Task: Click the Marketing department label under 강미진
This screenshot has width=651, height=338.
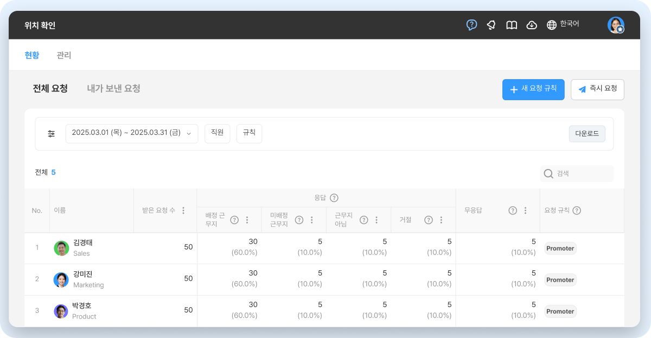Action: [x=88, y=284]
